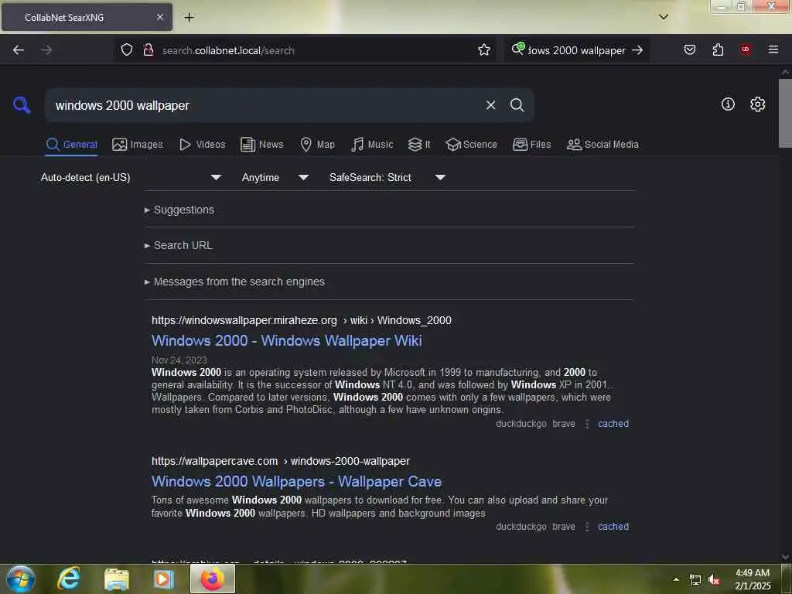Viewport: 792px width, 594px height.
Task: Open the Windows Start button
Action: tap(21, 579)
